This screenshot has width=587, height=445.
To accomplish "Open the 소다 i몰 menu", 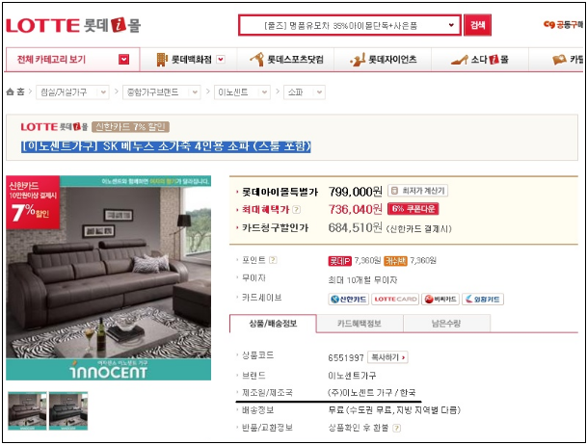I will coord(480,60).
